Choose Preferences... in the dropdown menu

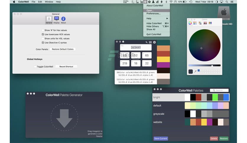[157, 14]
